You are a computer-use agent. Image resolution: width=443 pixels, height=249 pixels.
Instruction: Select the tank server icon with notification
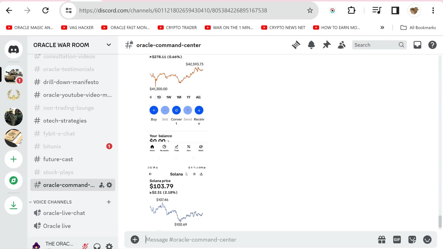point(13,74)
